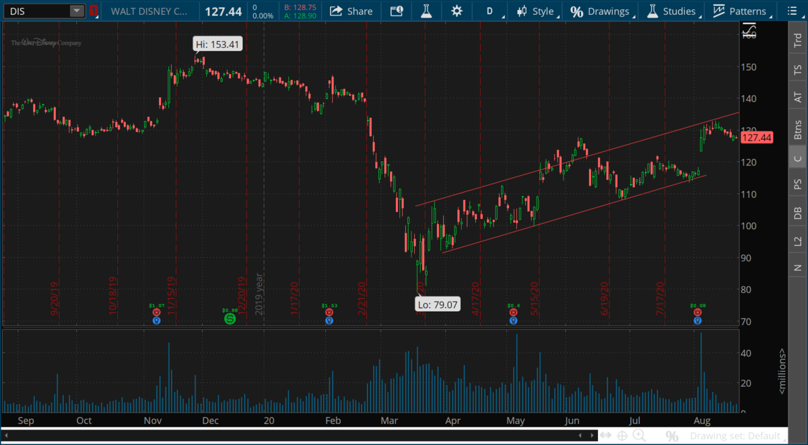Click the blue lightbulb icon under $1.53 earnings
Screen dimensions: 808x445
(x=329, y=320)
